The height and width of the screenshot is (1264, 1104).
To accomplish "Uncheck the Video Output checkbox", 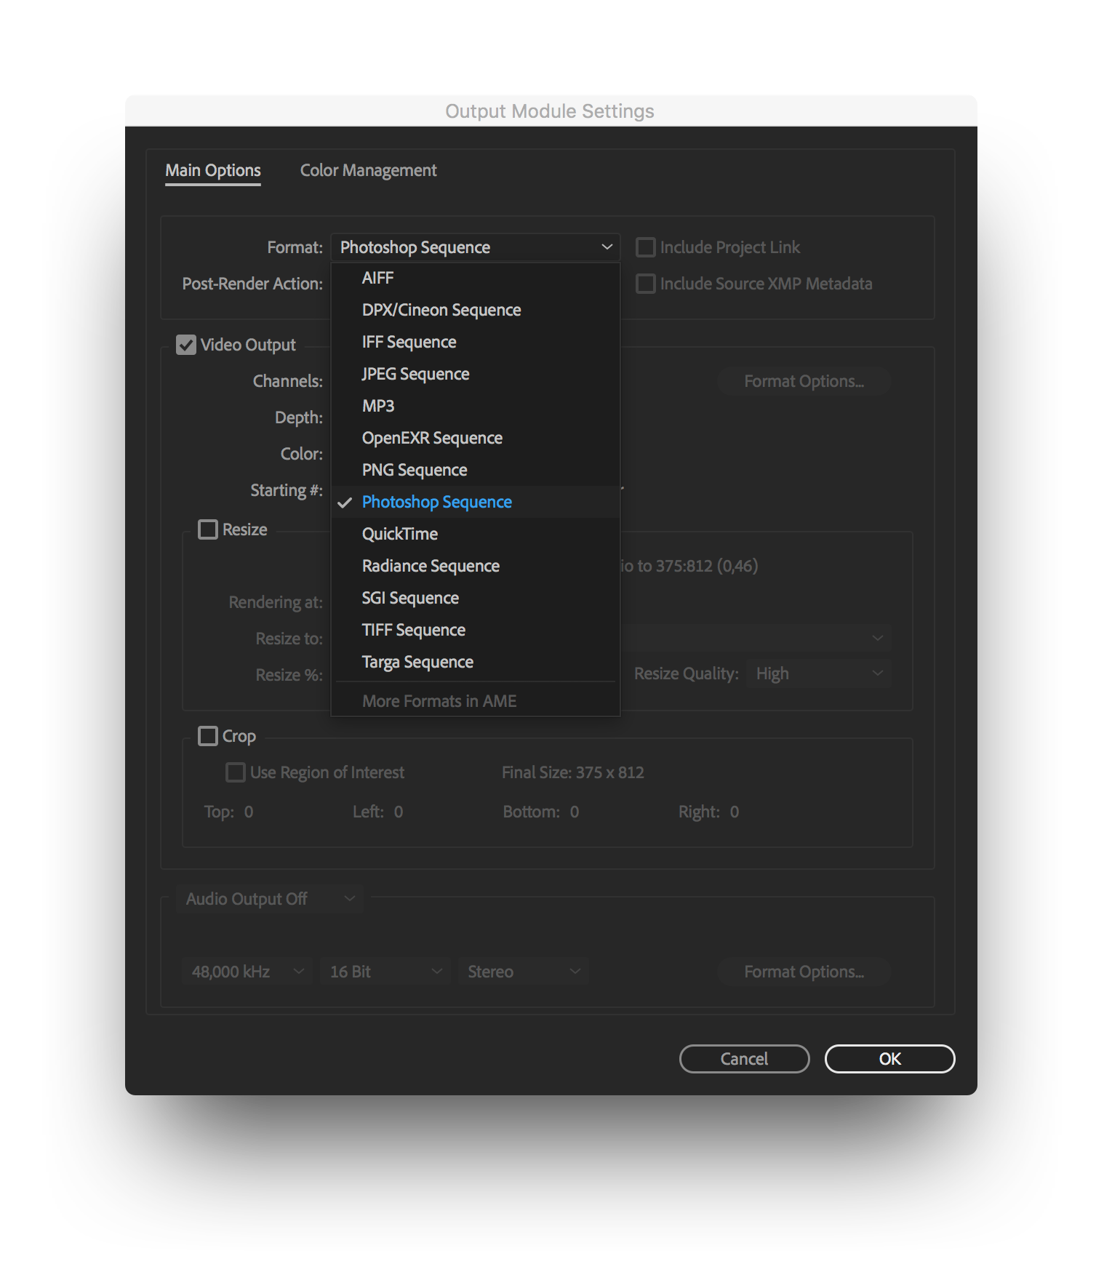I will pyautogui.click(x=186, y=345).
